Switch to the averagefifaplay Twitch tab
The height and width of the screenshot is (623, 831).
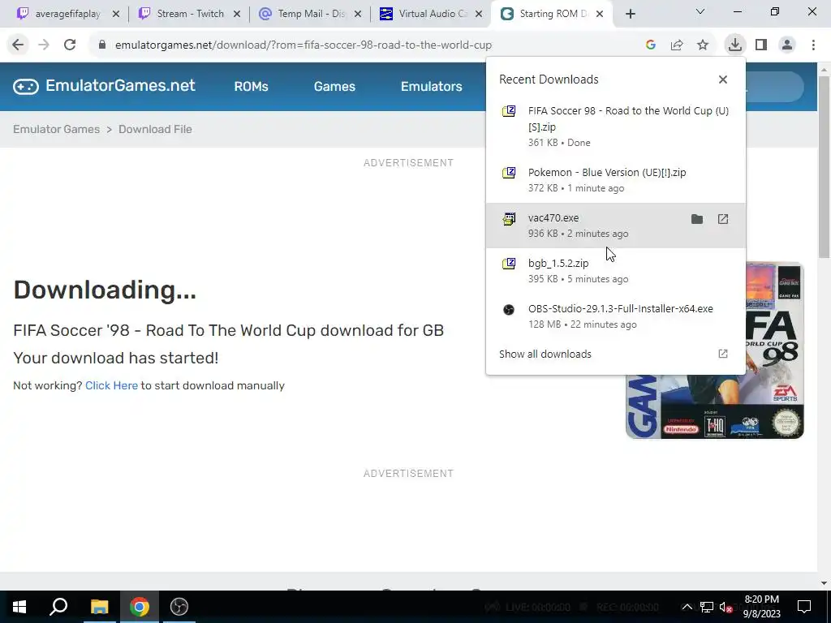pos(68,14)
